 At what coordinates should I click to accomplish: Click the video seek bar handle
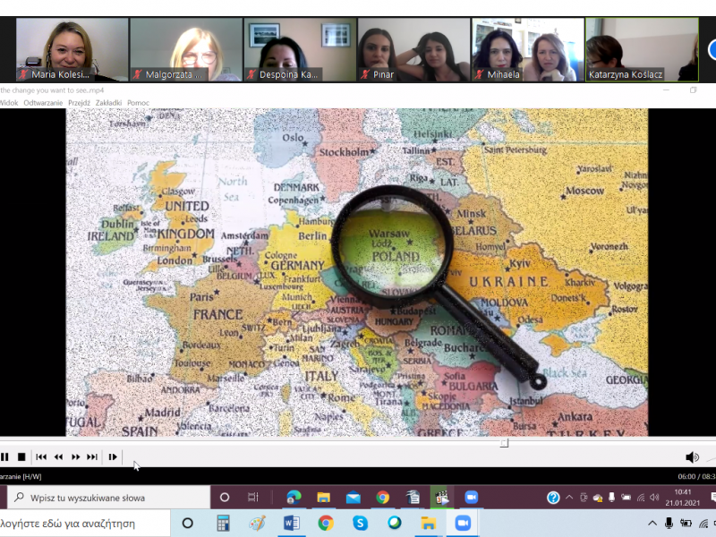(x=504, y=443)
